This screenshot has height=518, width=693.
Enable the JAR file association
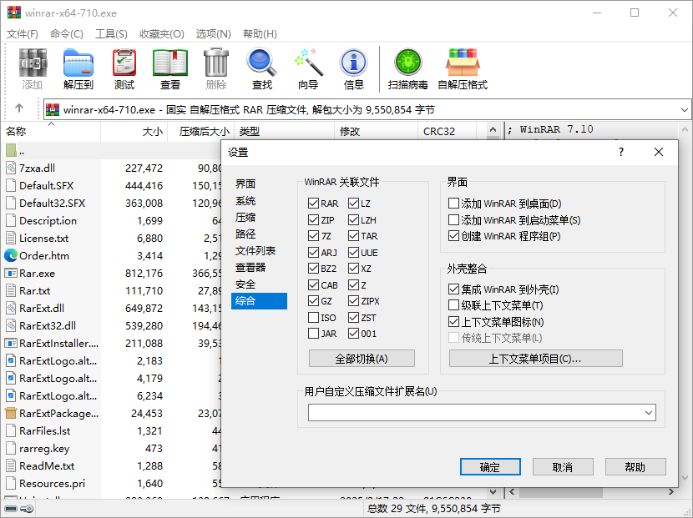point(313,333)
